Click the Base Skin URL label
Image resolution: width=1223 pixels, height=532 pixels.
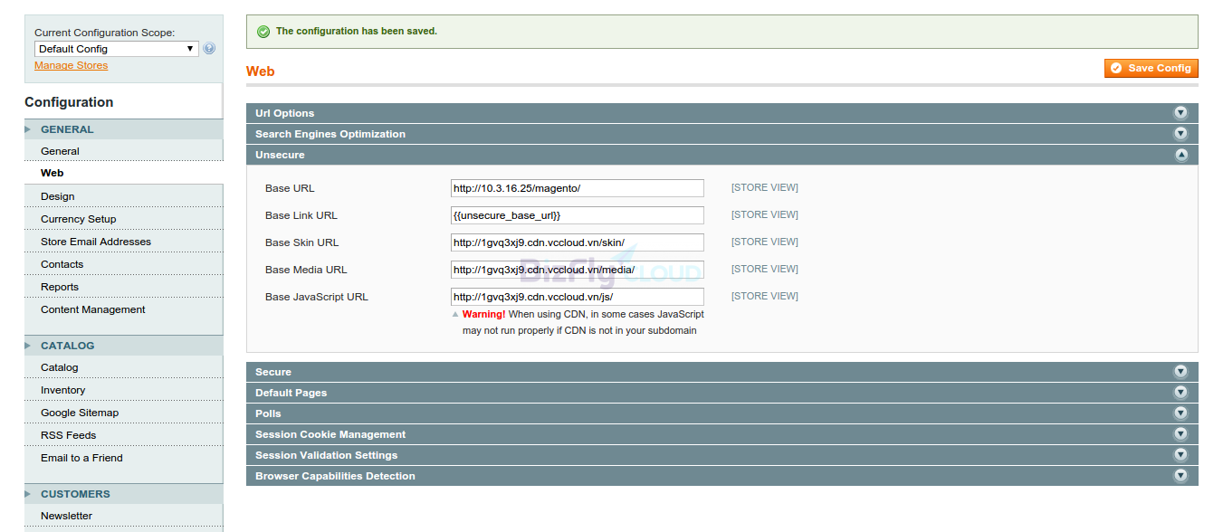coord(302,242)
